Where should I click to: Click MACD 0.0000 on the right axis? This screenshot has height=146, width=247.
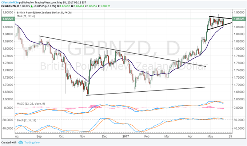238,108
